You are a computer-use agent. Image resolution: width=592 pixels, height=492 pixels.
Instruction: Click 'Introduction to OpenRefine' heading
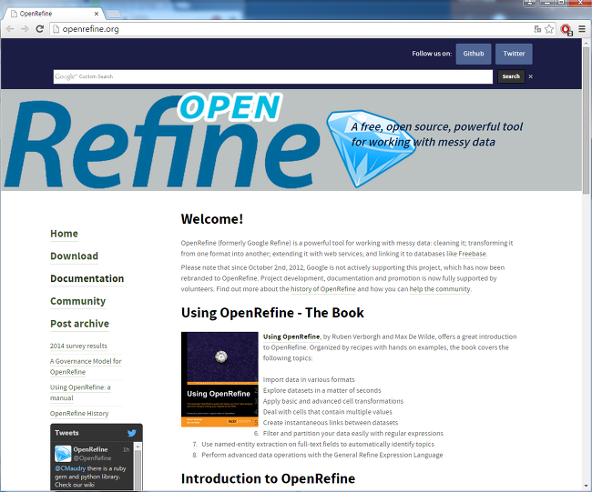tap(268, 478)
